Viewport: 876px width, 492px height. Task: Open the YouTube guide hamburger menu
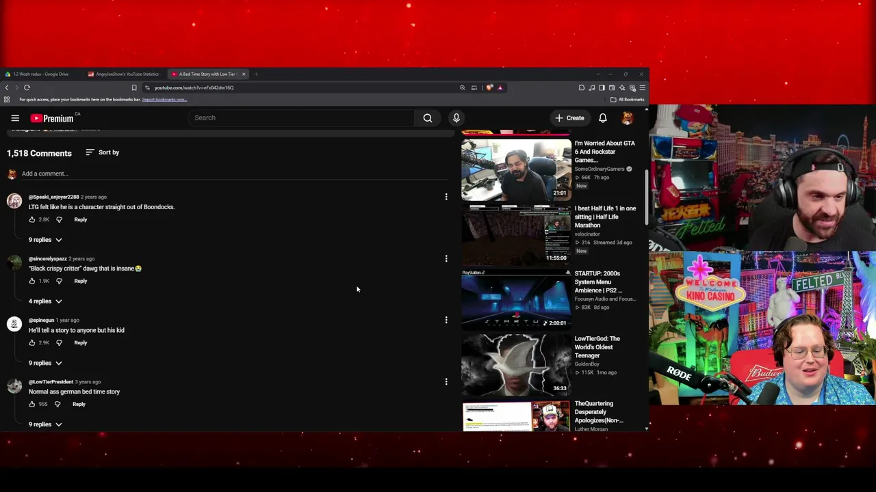(x=15, y=118)
